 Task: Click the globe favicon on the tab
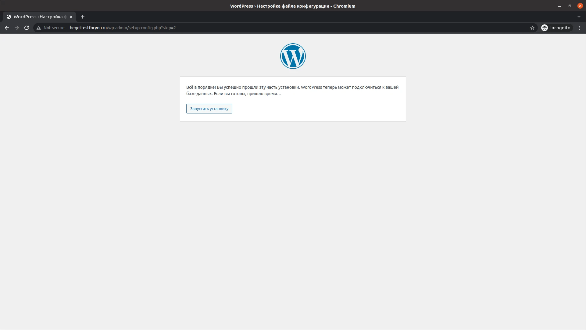click(9, 17)
